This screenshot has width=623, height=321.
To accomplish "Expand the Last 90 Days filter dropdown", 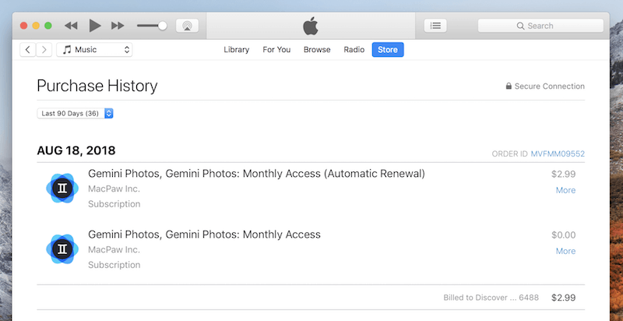I will click(x=75, y=113).
